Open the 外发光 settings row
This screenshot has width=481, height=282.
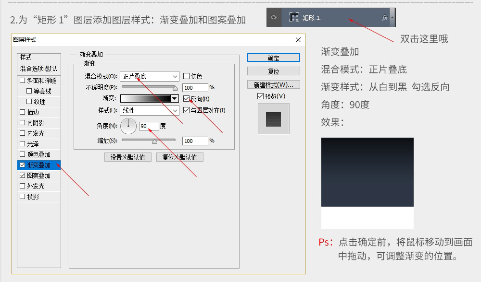click(x=39, y=186)
